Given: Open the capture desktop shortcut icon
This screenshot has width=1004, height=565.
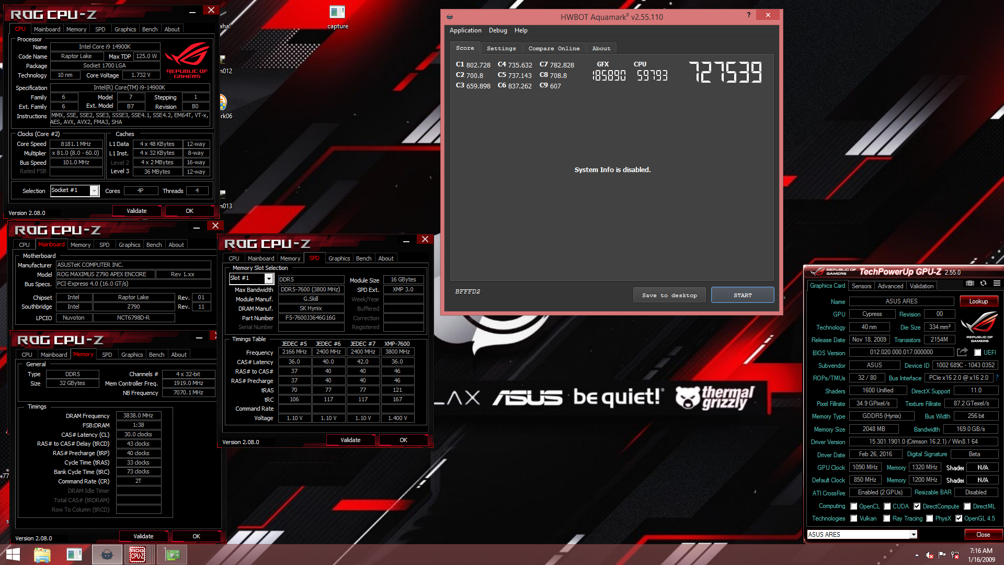Looking at the screenshot, I should pos(337,17).
